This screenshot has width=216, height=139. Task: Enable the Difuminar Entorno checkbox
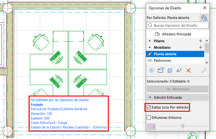tap(149, 118)
